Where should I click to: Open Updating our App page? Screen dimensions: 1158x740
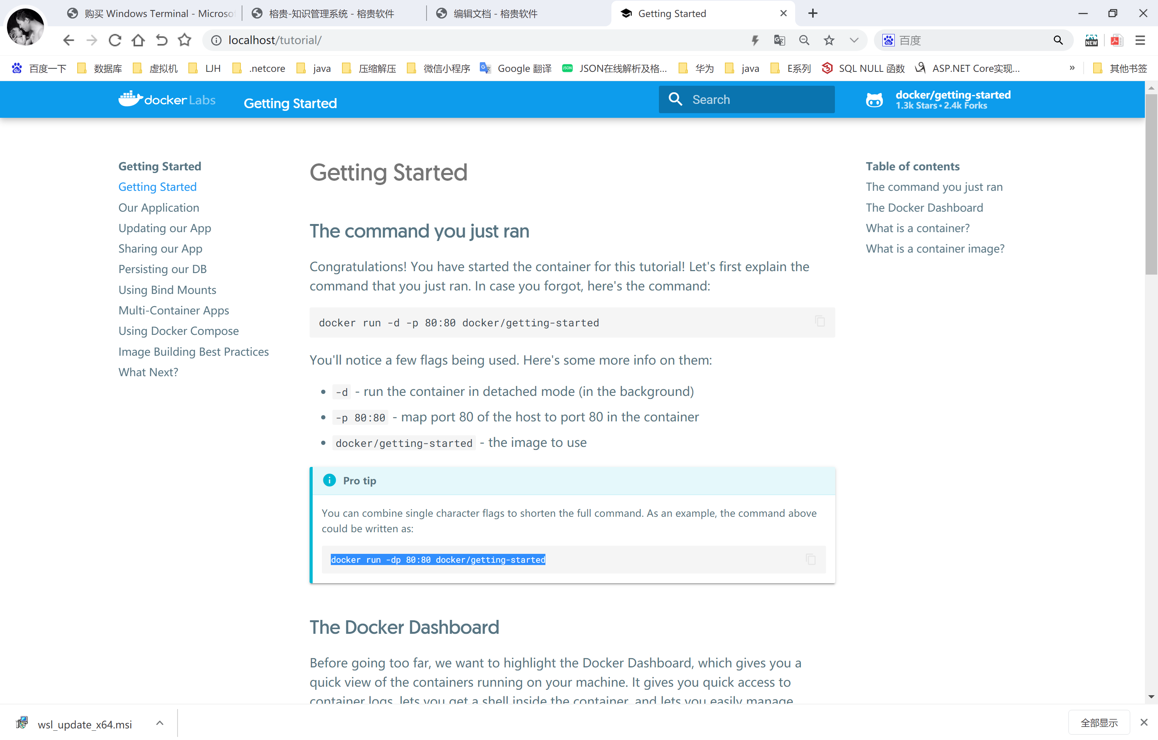[165, 228]
